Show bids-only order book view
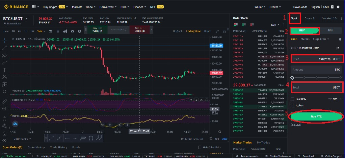The height and width of the screenshot is (159, 345). (244, 25)
